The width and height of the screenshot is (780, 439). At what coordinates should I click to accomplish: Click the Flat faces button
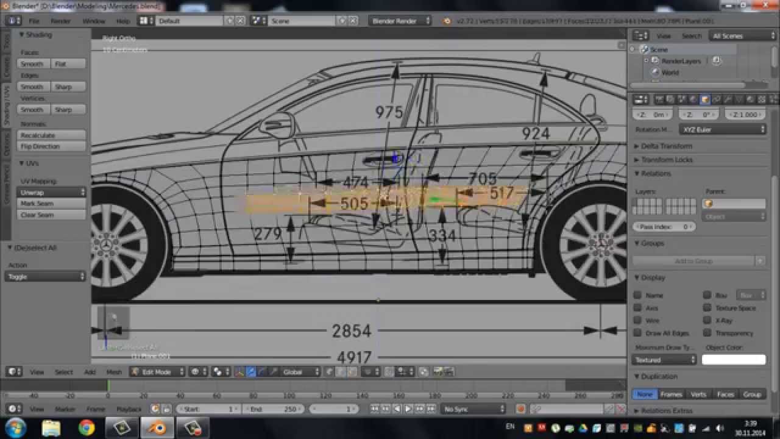[68, 63]
